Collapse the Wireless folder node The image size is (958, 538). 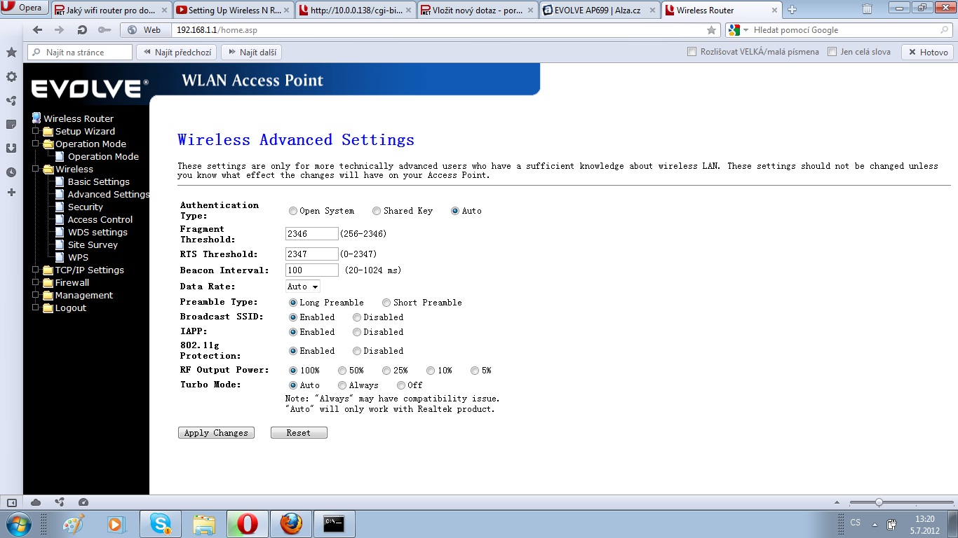(x=36, y=169)
